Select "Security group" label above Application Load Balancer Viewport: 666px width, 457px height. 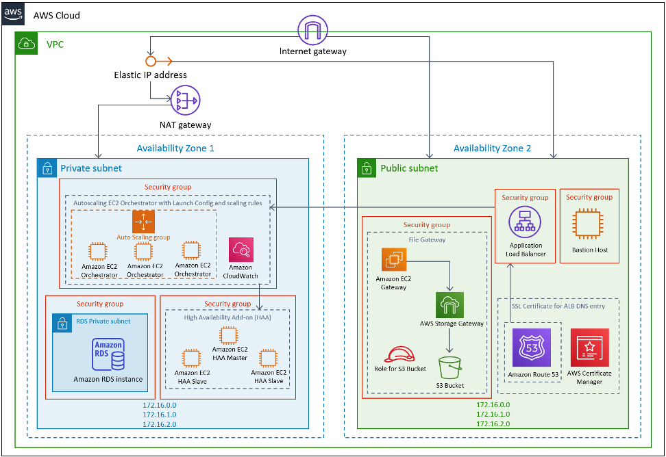tap(525, 198)
